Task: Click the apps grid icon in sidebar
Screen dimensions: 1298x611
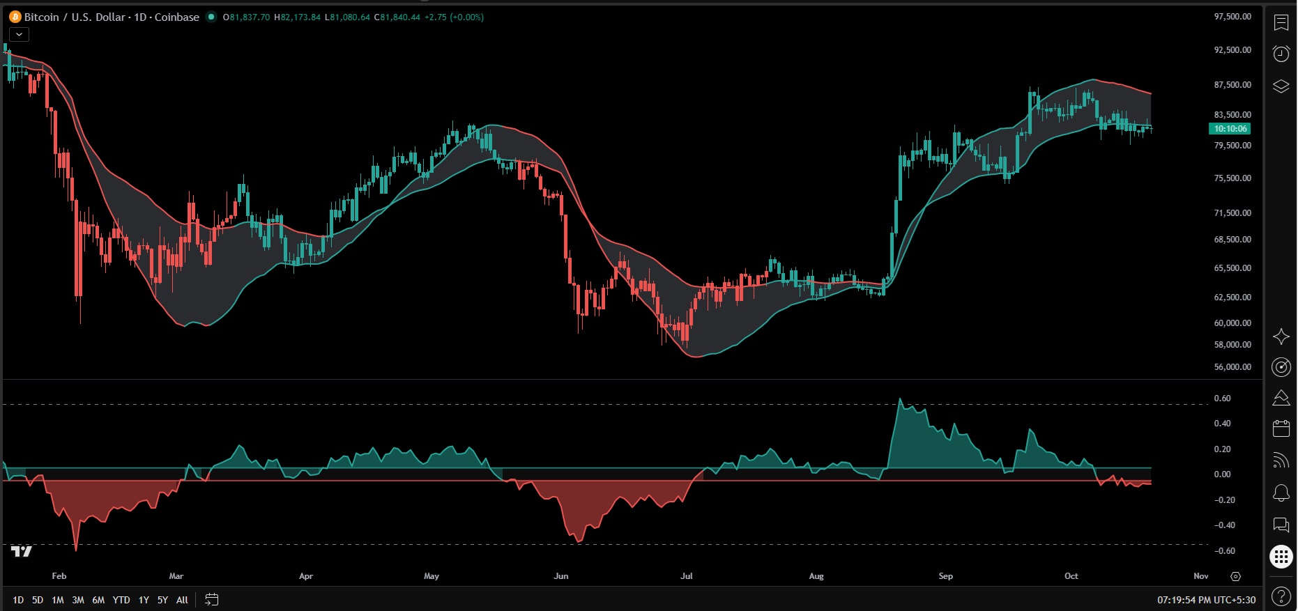Action: point(1281,557)
